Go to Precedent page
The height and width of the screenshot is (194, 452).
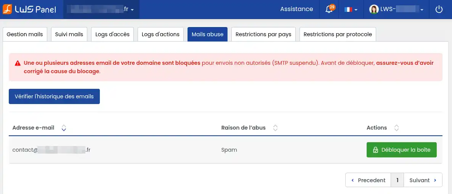[369, 180]
